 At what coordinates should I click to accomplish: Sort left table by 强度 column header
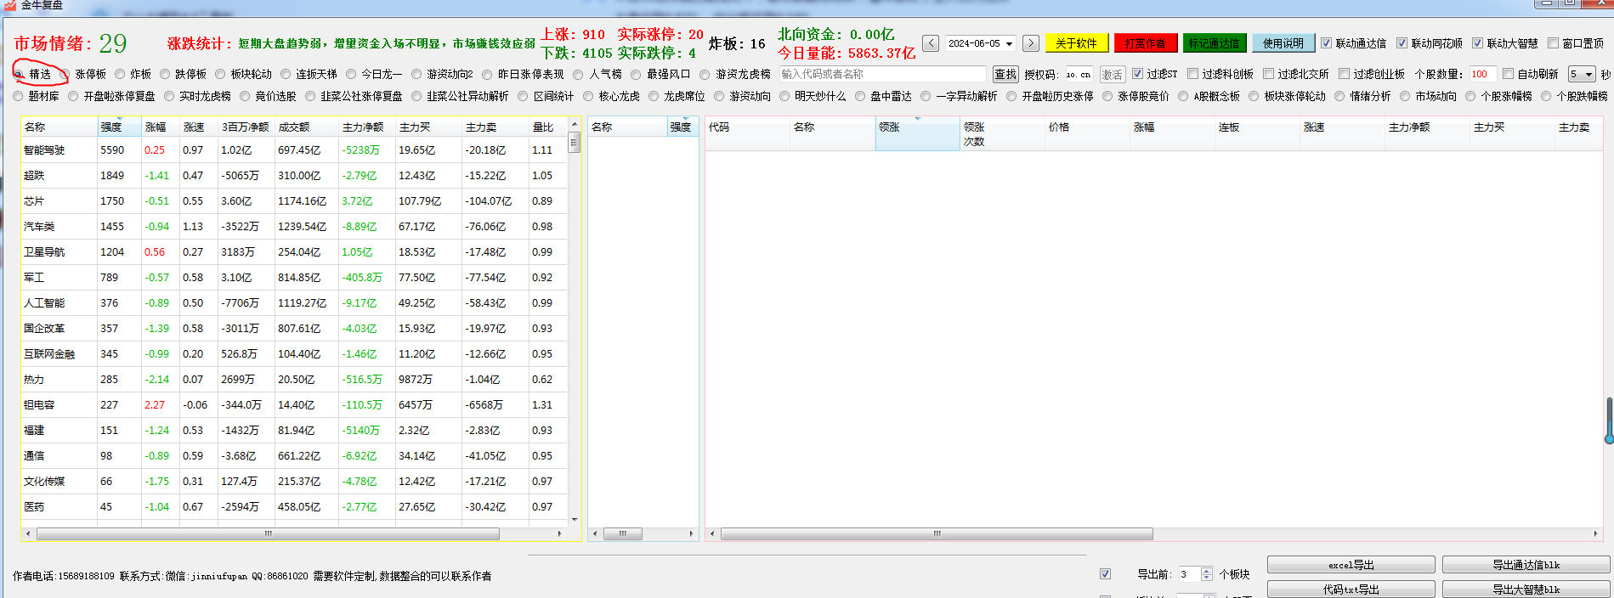click(x=118, y=127)
